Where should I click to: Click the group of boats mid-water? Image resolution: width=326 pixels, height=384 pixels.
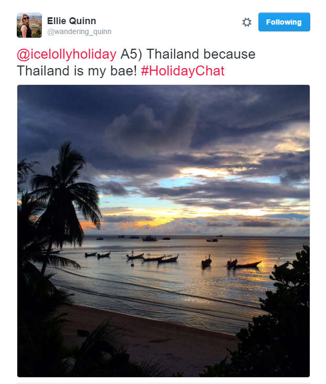153,258
